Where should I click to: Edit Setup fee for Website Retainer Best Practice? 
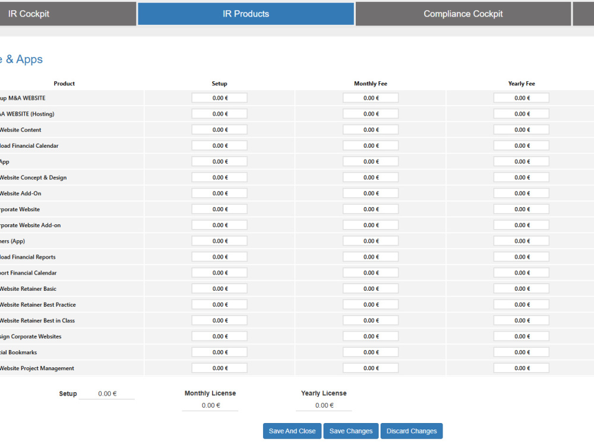tap(219, 304)
